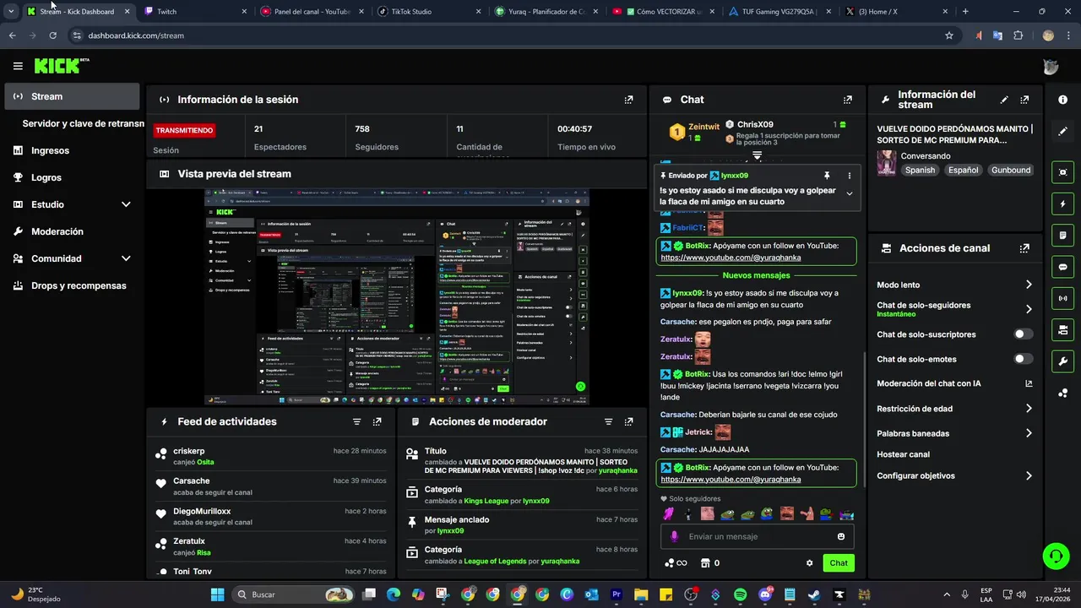Image resolution: width=1081 pixels, height=608 pixels.
Task: Pop out the Chat panel
Action: [848, 100]
